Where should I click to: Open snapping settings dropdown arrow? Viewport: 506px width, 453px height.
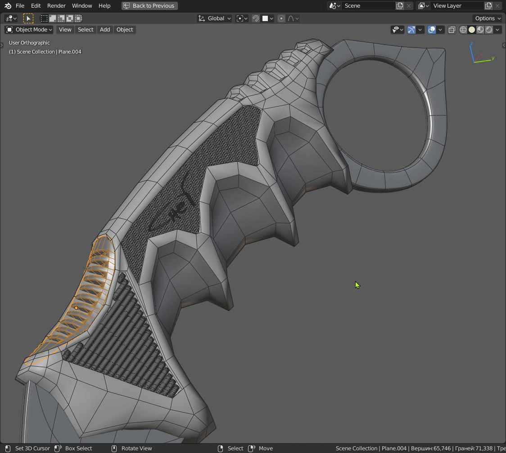[272, 18]
